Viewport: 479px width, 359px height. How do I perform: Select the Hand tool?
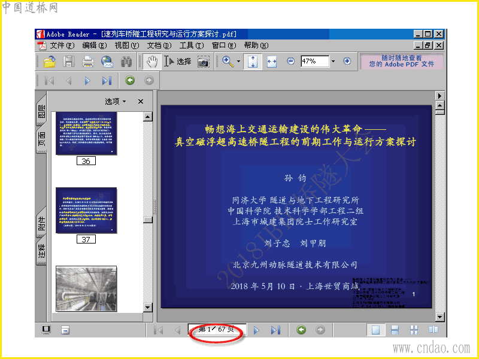pos(152,62)
